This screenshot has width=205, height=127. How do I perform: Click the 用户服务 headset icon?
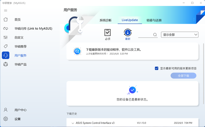click(6, 55)
